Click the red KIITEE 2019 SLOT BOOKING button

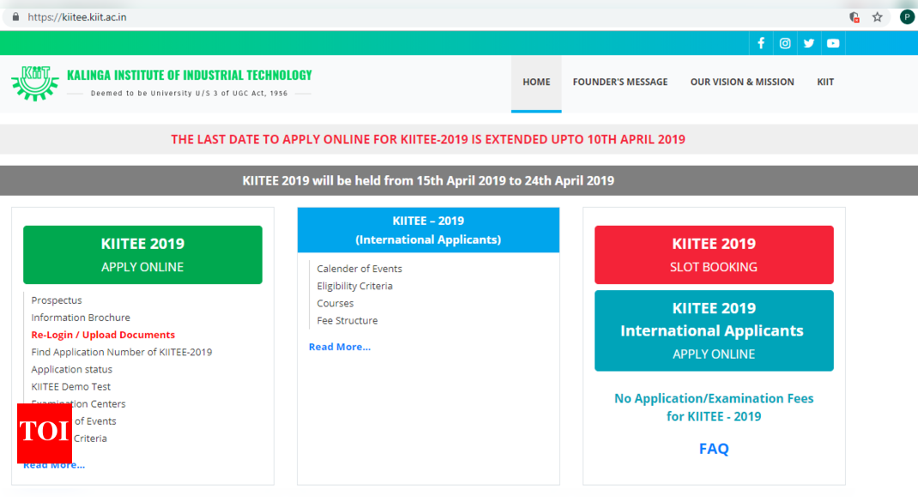[714, 255]
